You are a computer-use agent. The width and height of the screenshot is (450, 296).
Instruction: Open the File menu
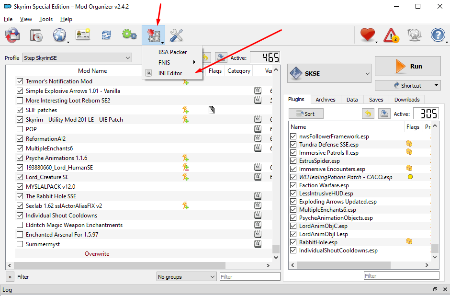[x=8, y=19]
